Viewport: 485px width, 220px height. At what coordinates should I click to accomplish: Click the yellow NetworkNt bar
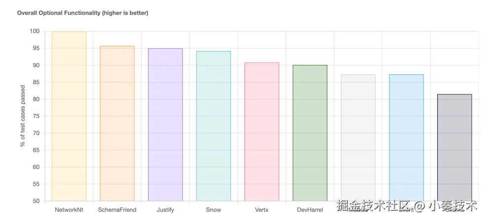69,116
